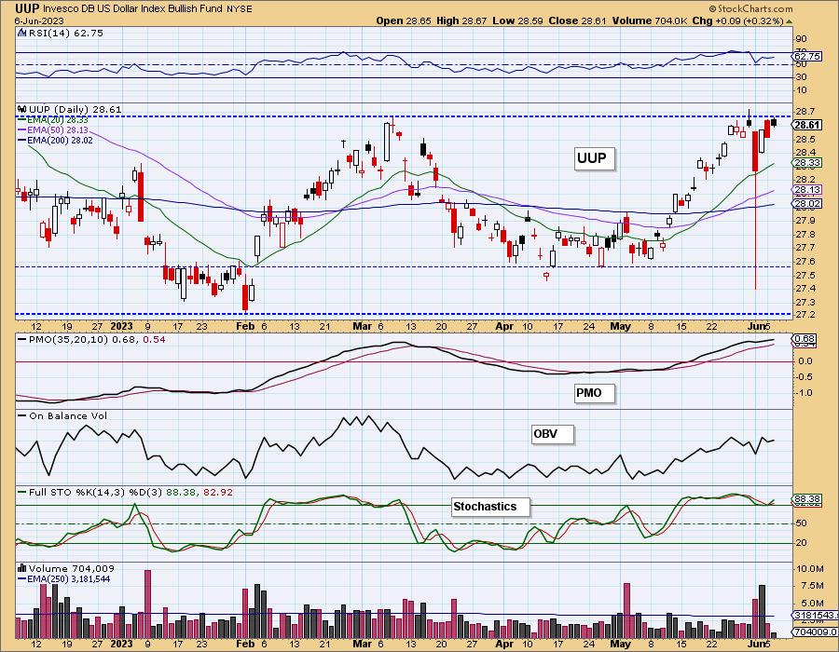Click the 27.2 level on the price axis
Viewport: 839px width, 652px height.
click(x=805, y=315)
